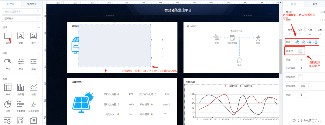Switch to the 页面目录 tab
The image size is (325, 125).
coord(32,4)
